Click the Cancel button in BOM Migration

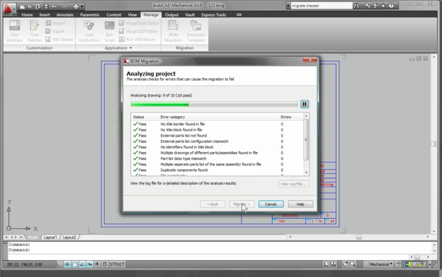coord(271,204)
